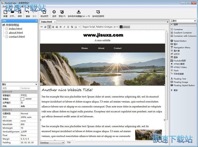Toggle underline formatting

click(68, 27)
